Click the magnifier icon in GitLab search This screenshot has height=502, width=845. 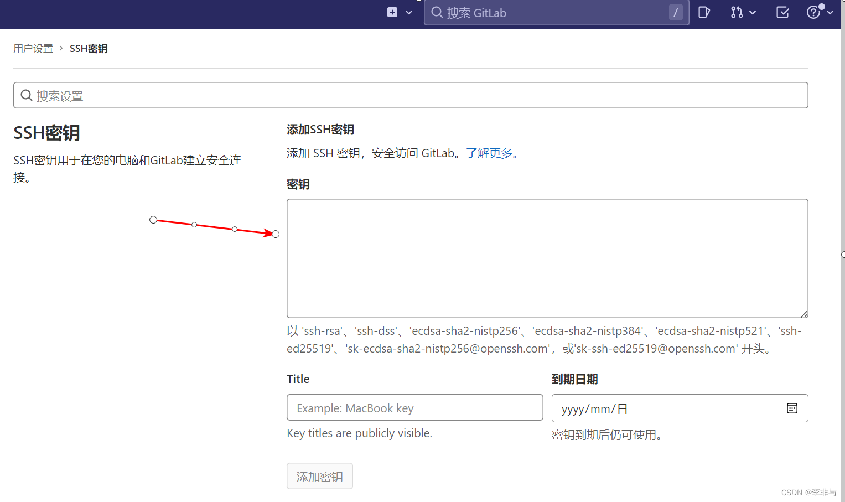point(437,12)
